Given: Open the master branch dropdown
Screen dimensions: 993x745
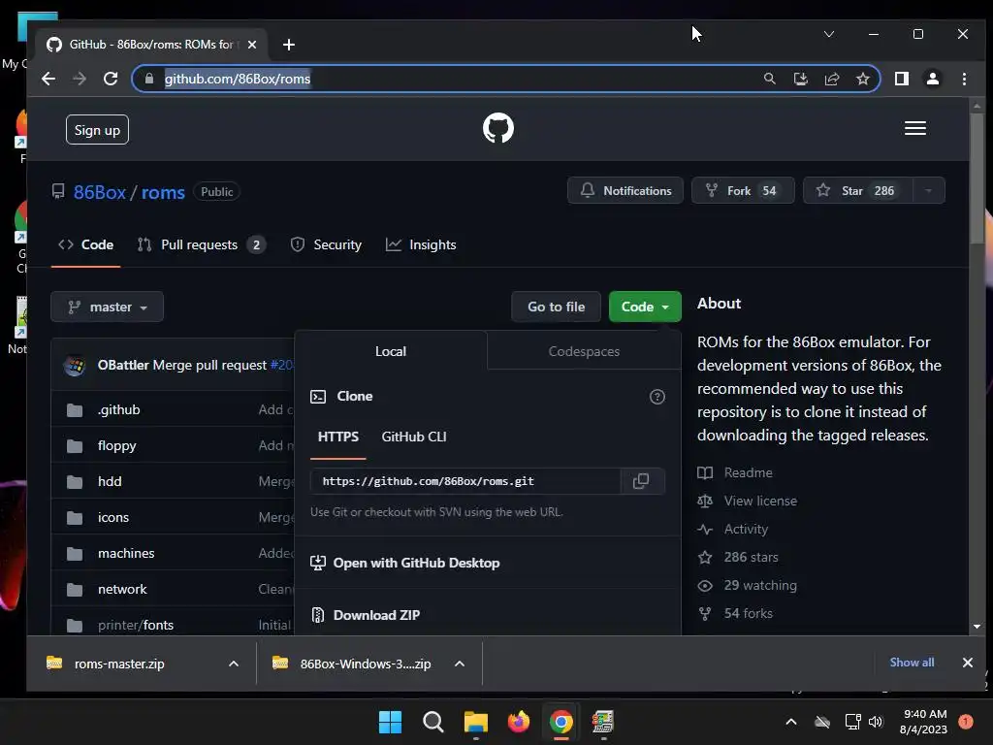Looking at the screenshot, I should [107, 308].
